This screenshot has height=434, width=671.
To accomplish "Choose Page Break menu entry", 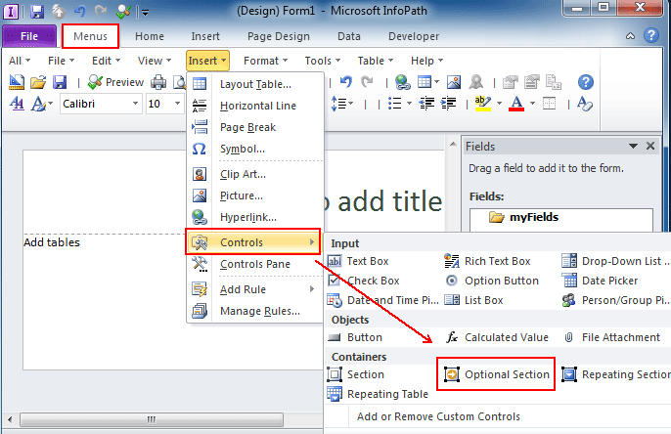I will [x=255, y=127].
